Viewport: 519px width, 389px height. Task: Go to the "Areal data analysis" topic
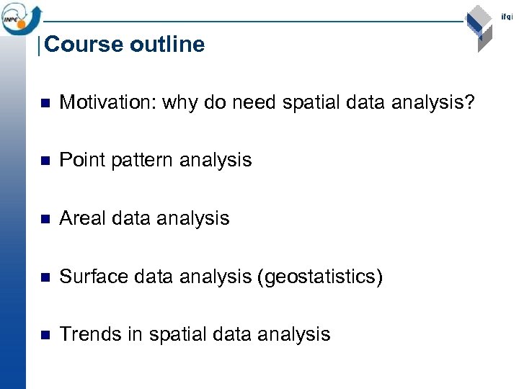[x=144, y=218]
